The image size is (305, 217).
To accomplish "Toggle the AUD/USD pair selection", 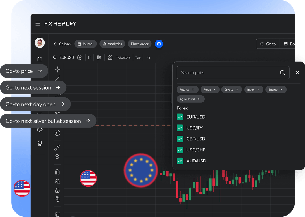I will (x=180, y=161).
